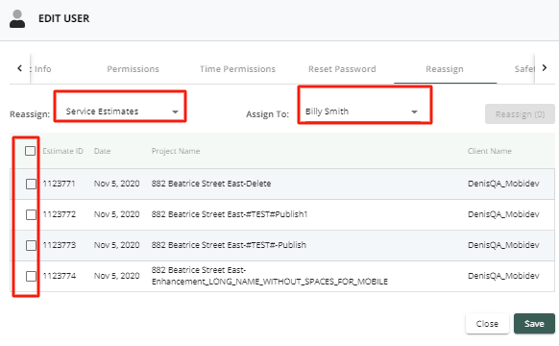The width and height of the screenshot is (559, 346).
Task: Click estimate ID 1123774
Action: [60, 276]
